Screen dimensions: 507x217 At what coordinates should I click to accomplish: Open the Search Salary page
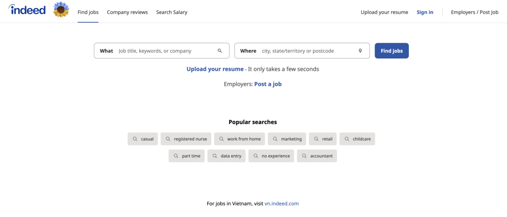tap(172, 12)
